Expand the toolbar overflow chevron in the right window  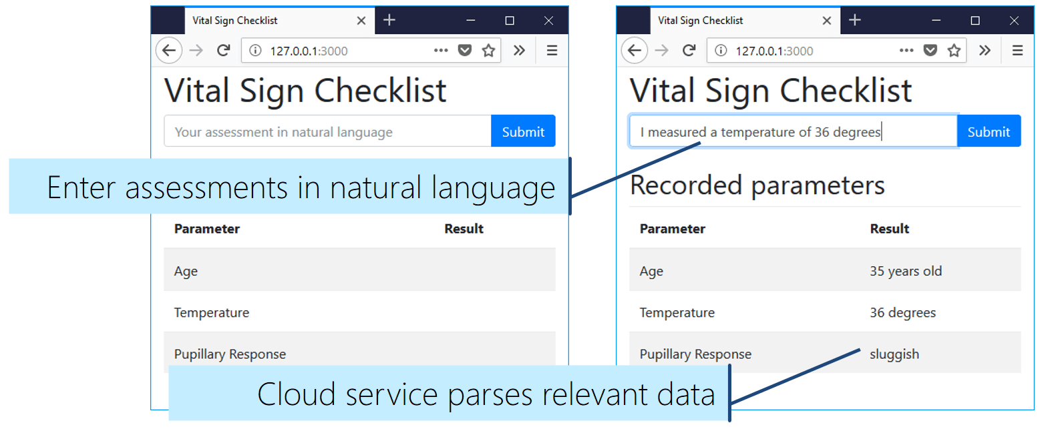click(x=985, y=51)
